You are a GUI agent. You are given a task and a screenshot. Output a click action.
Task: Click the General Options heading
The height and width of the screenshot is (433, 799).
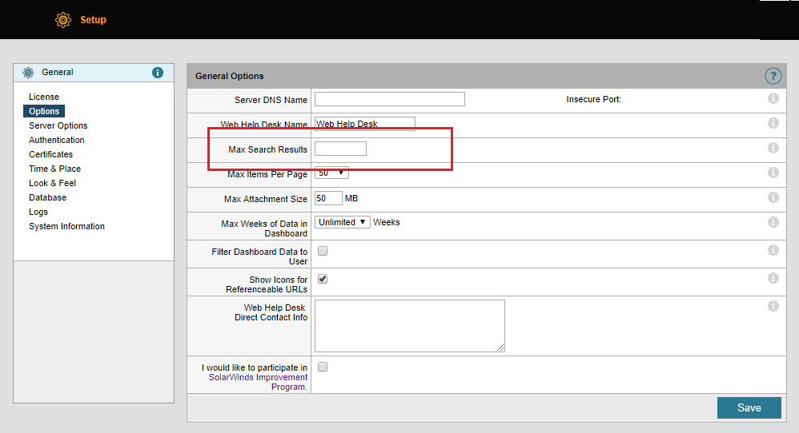[x=229, y=76]
